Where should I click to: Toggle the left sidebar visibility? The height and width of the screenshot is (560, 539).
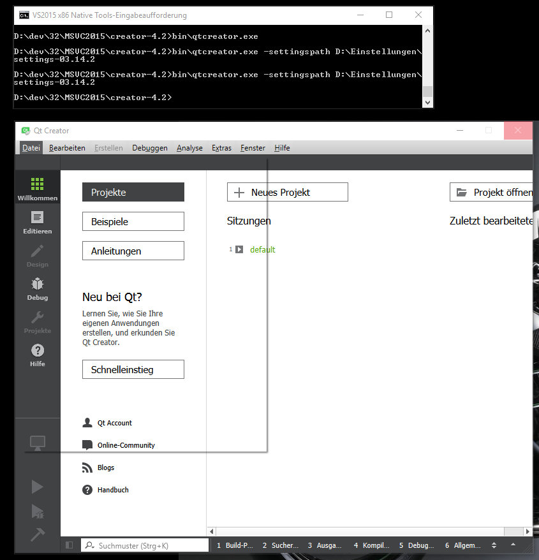coord(70,545)
